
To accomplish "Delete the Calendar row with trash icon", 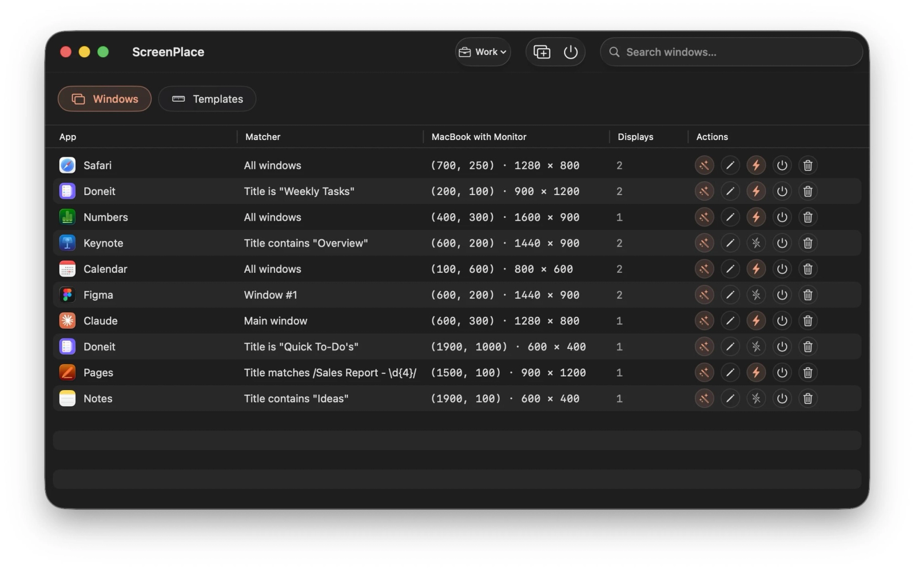I will coord(807,269).
